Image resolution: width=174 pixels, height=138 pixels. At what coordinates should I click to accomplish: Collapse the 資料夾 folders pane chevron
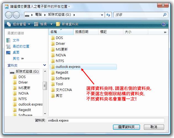45,65
